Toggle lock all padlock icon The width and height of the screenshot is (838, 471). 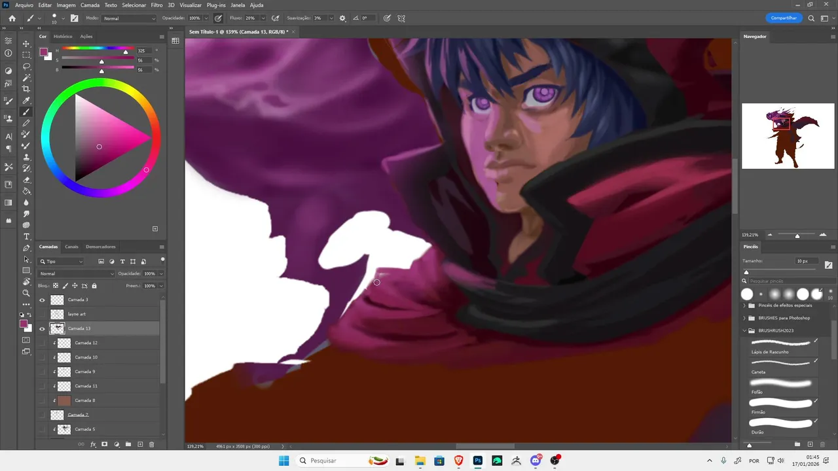[94, 286]
